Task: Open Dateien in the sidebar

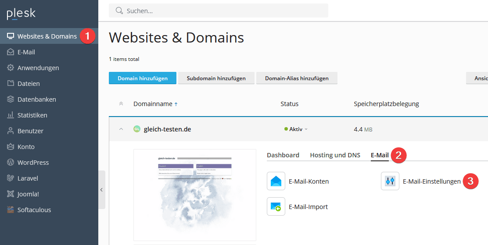Action: 29,84
